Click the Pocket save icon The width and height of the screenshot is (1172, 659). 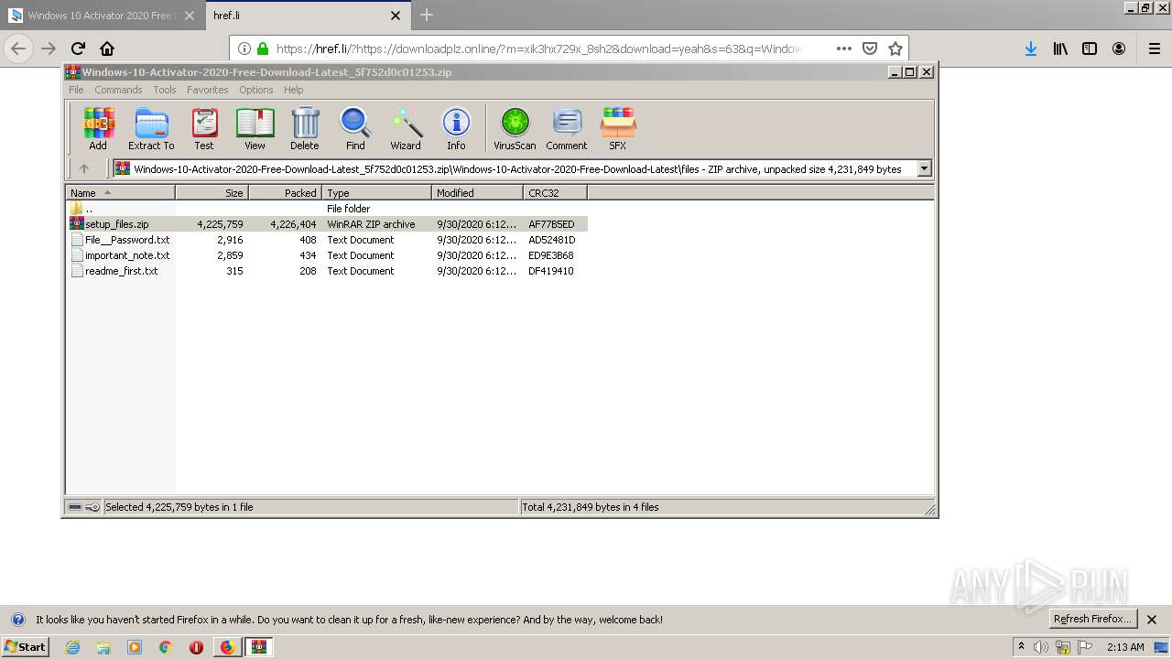[x=870, y=49]
